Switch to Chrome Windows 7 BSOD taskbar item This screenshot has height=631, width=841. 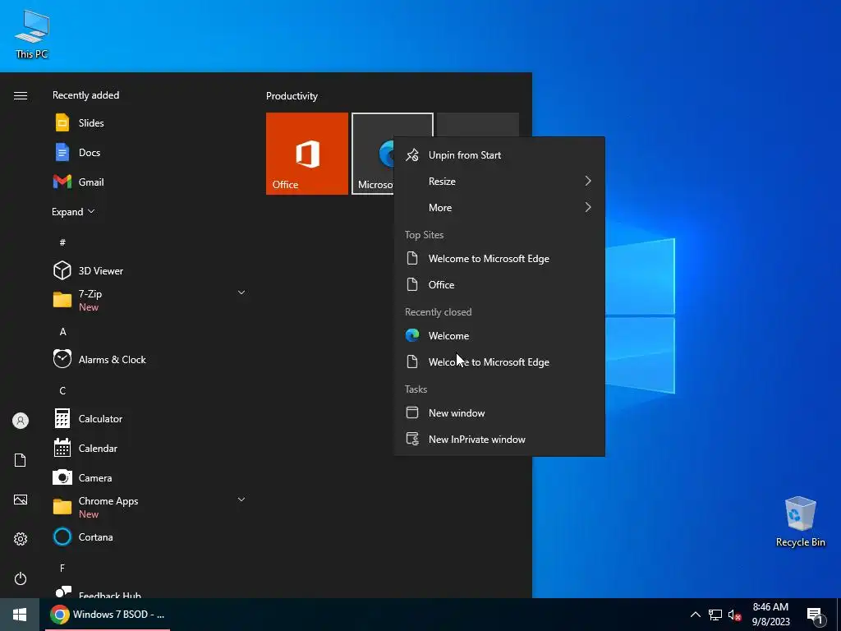pos(108,615)
